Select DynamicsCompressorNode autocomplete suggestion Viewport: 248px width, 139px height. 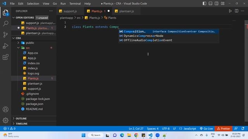coord(169,36)
